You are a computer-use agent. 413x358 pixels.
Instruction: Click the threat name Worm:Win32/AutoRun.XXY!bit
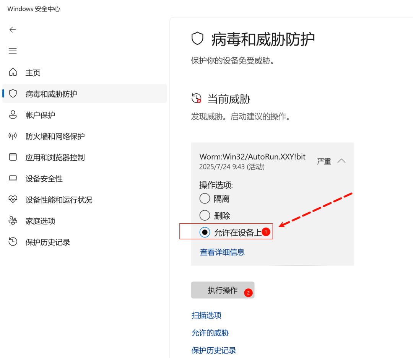[x=252, y=157]
